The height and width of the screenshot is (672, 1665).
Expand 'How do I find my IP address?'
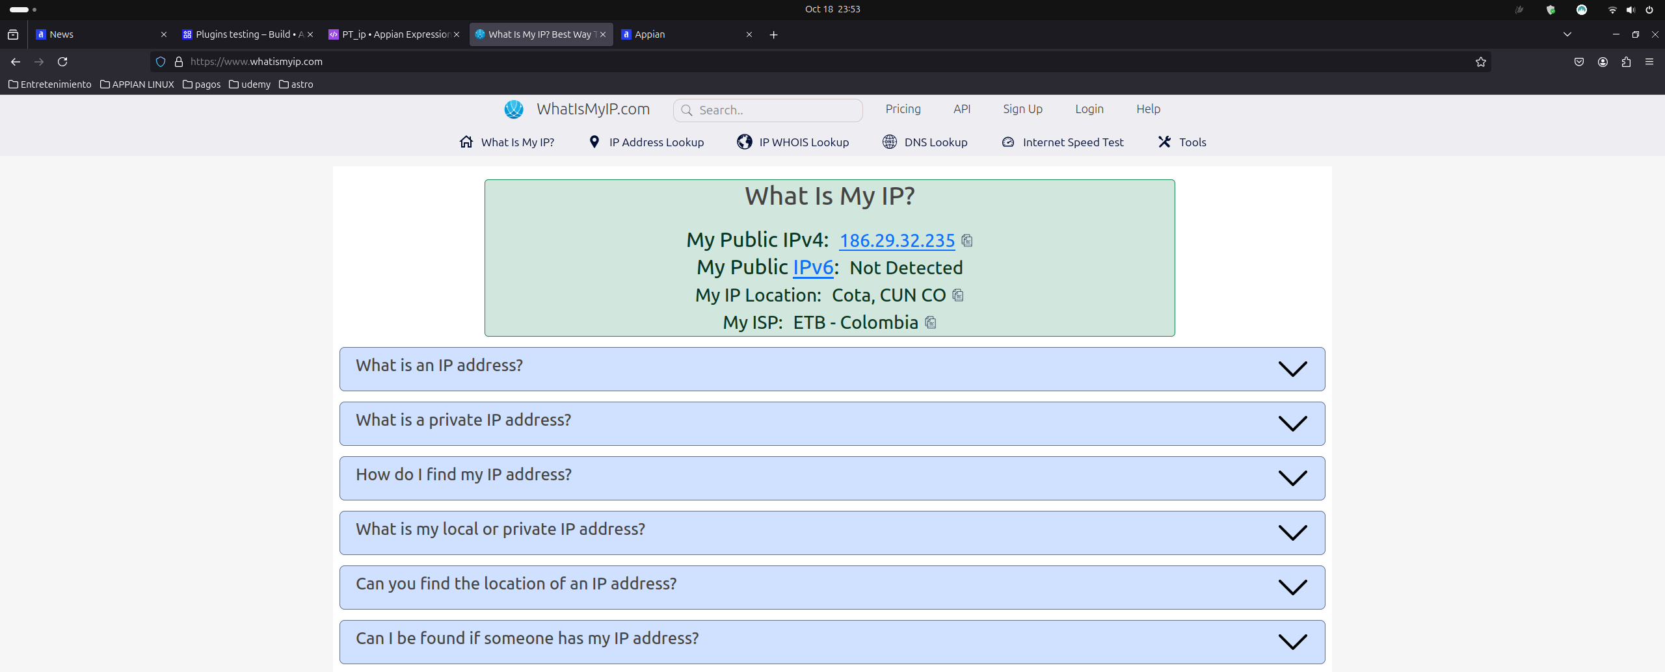(832, 478)
